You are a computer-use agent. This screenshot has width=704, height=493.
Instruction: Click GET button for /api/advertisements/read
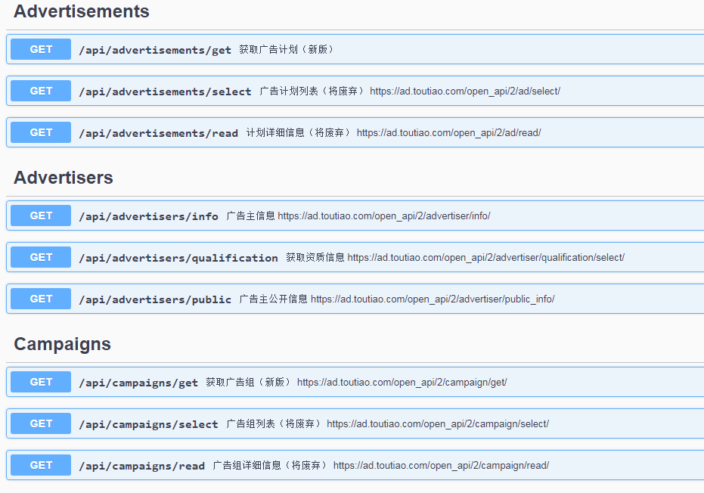[x=41, y=132]
